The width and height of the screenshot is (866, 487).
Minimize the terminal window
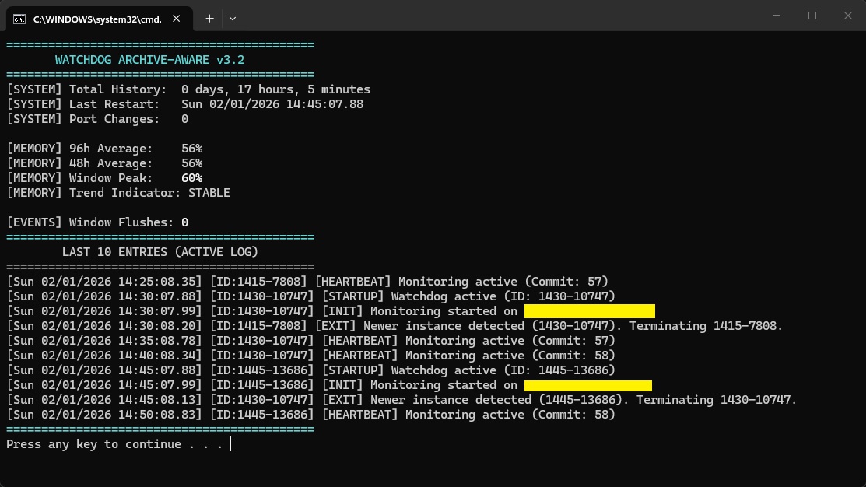[777, 16]
